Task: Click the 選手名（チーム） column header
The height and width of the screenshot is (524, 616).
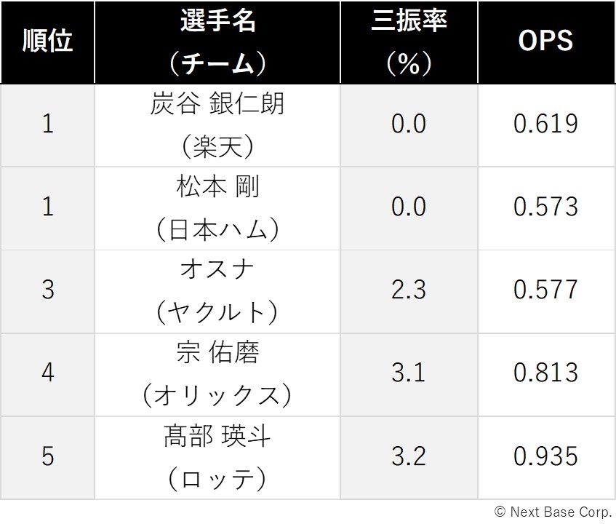Action: (x=217, y=42)
